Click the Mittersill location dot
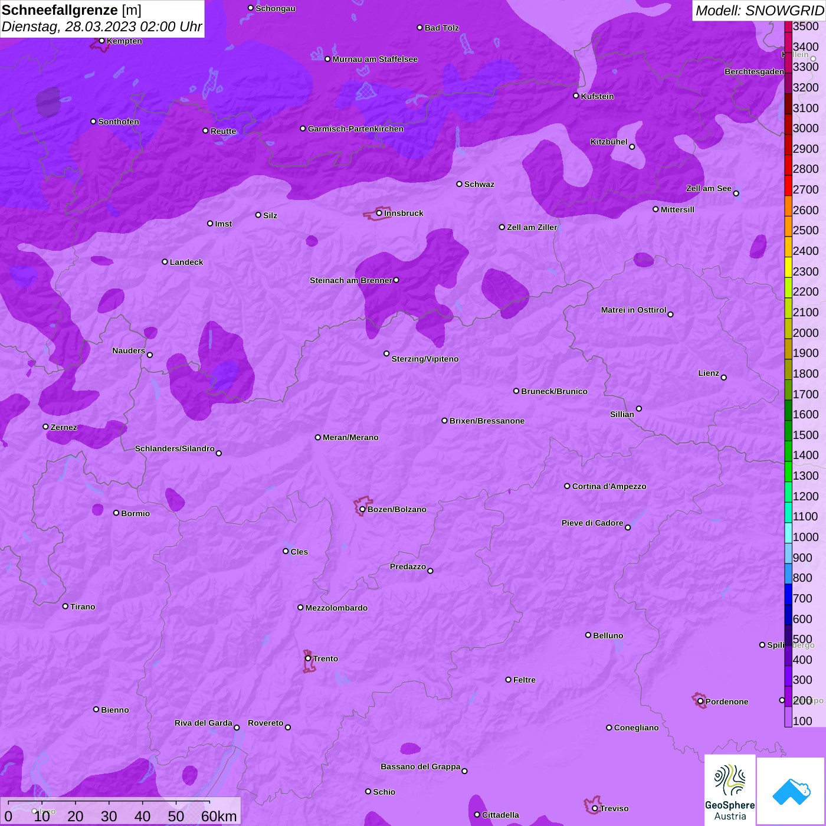This screenshot has width=826, height=826. click(655, 209)
